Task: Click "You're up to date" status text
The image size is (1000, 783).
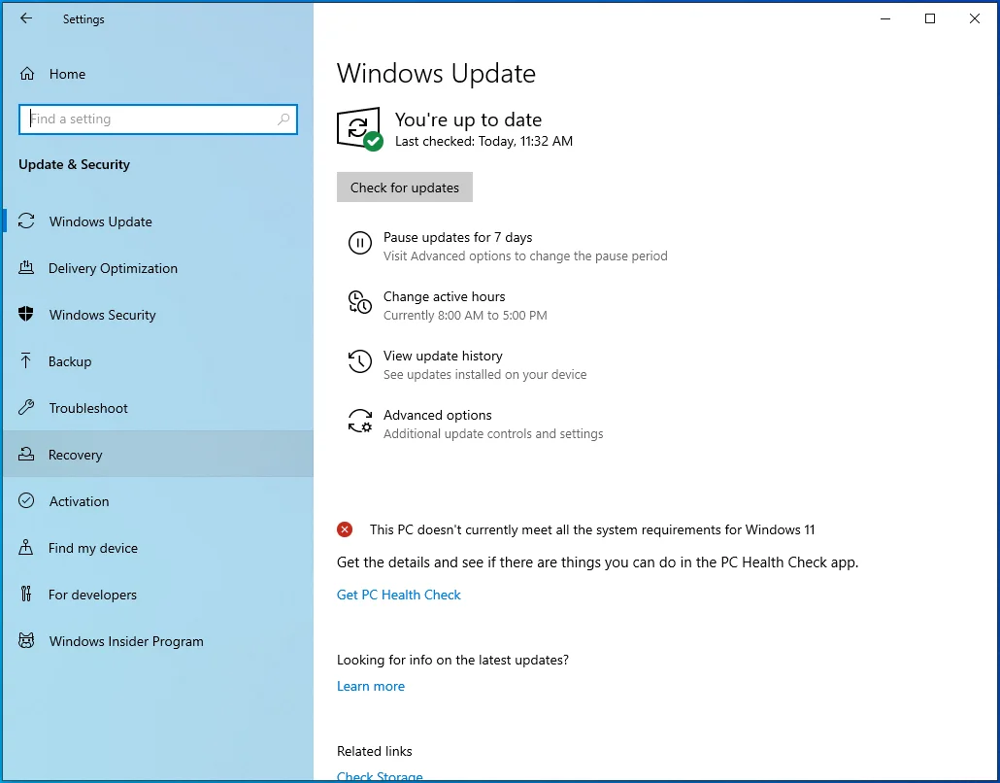Action: (468, 119)
